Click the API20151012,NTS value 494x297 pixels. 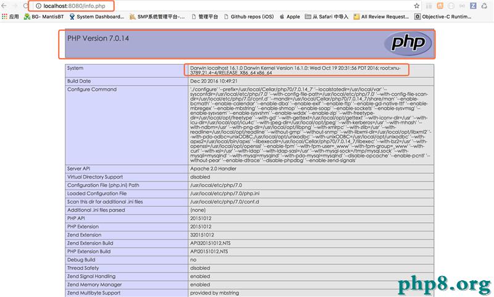pyautogui.click(x=209, y=251)
